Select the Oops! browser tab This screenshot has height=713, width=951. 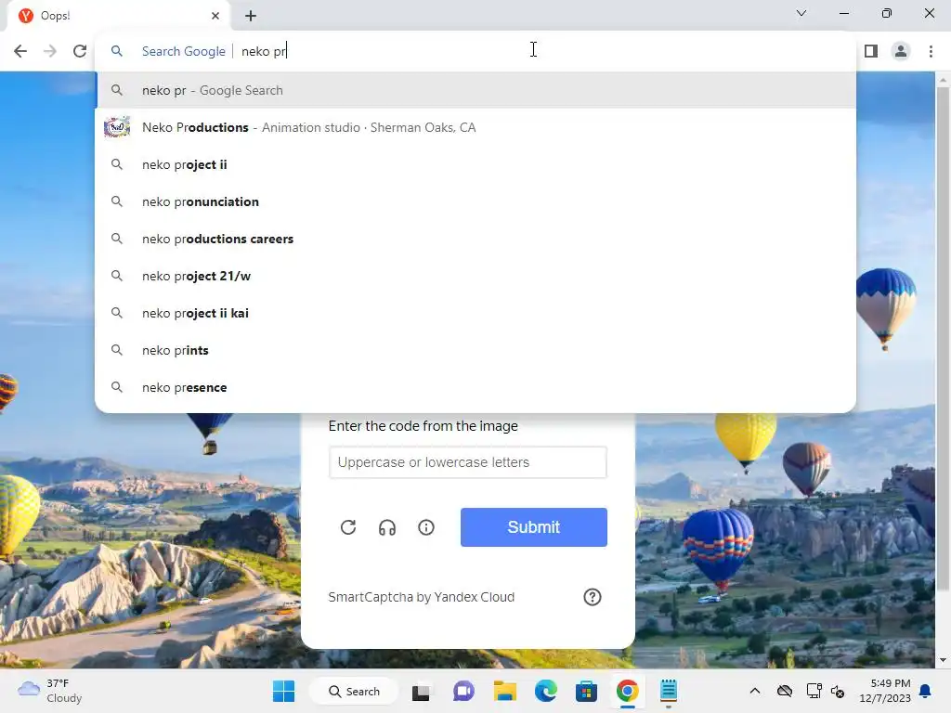[x=119, y=16]
